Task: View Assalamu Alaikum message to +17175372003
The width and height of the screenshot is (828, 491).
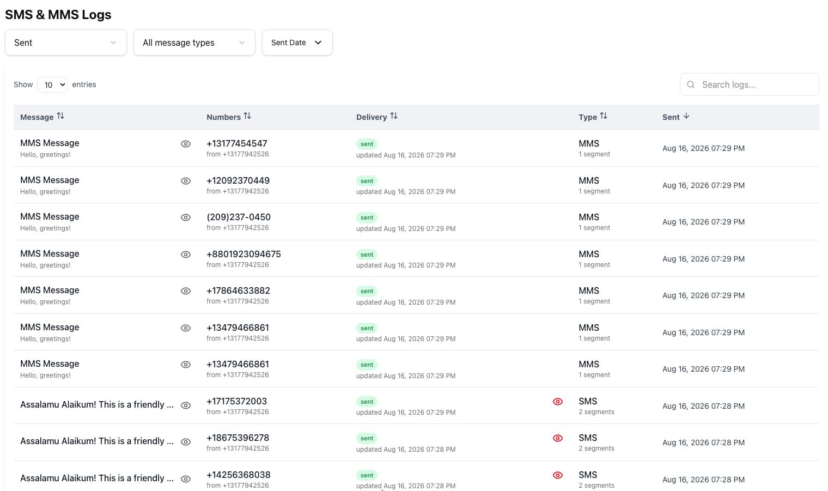Action: (186, 405)
